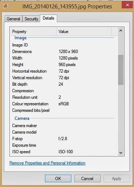Select the Height property label
This screenshot has width=134, height=187.
tap(18, 65)
